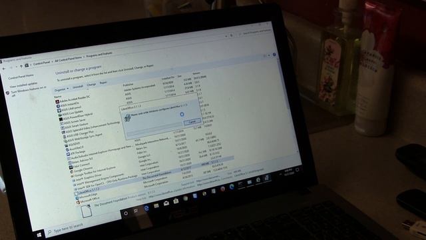Open the notification center icon

(298, 169)
